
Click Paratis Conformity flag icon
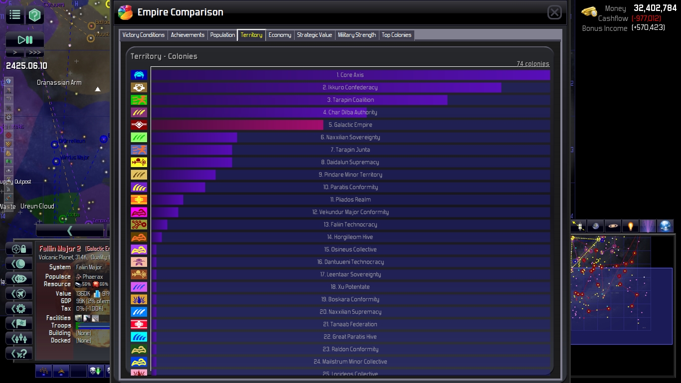tap(139, 187)
